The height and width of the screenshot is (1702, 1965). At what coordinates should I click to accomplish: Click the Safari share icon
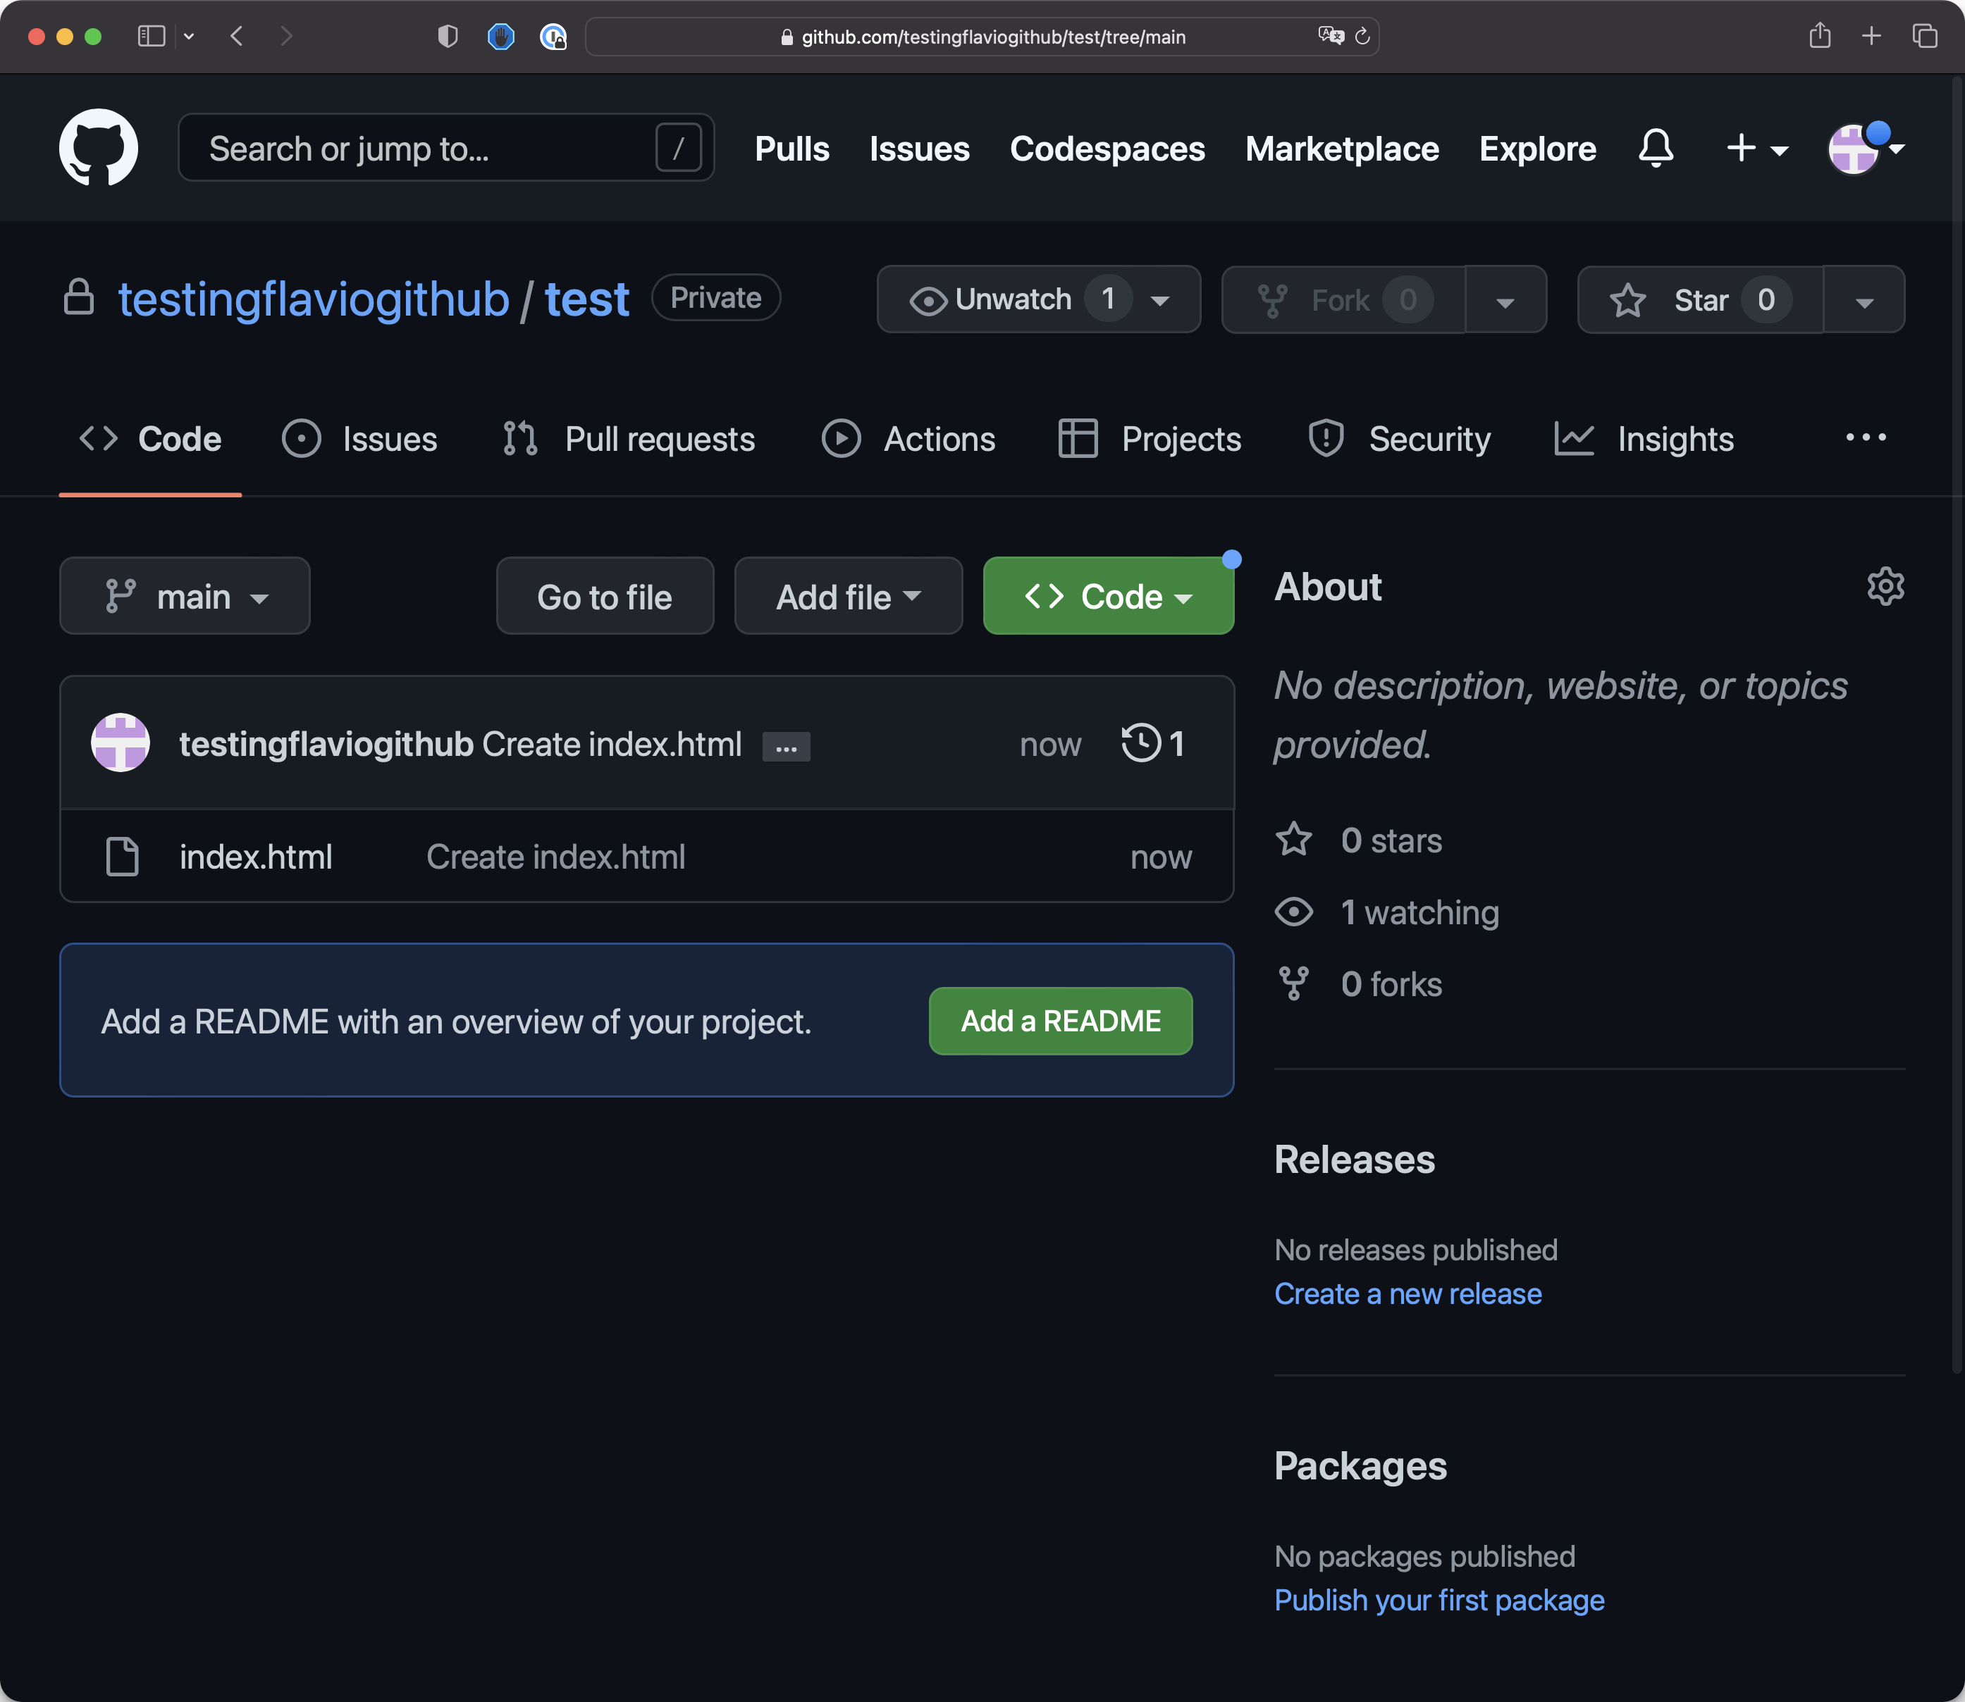pos(1820,36)
